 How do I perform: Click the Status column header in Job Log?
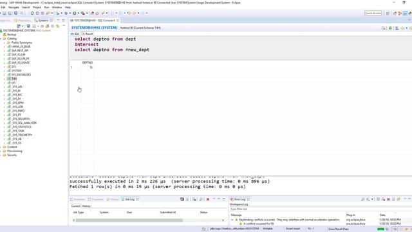203,212
